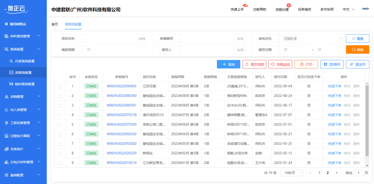Click the 现场报量 sidebar icon

coord(7,49)
